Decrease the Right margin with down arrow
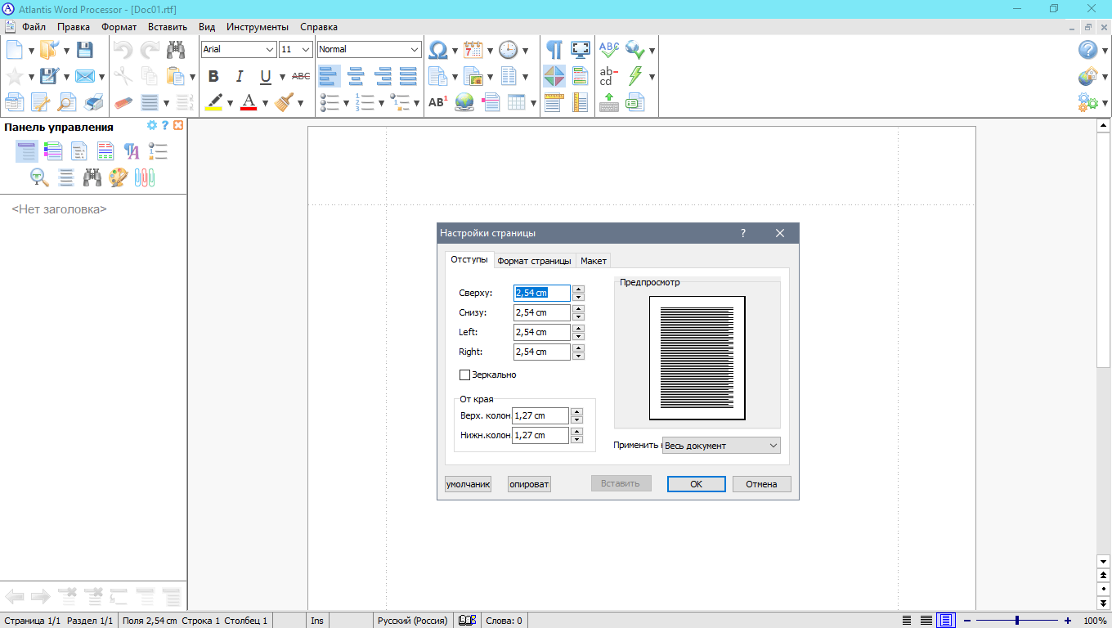This screenshot has width=1112, height=628. point(579,356)
